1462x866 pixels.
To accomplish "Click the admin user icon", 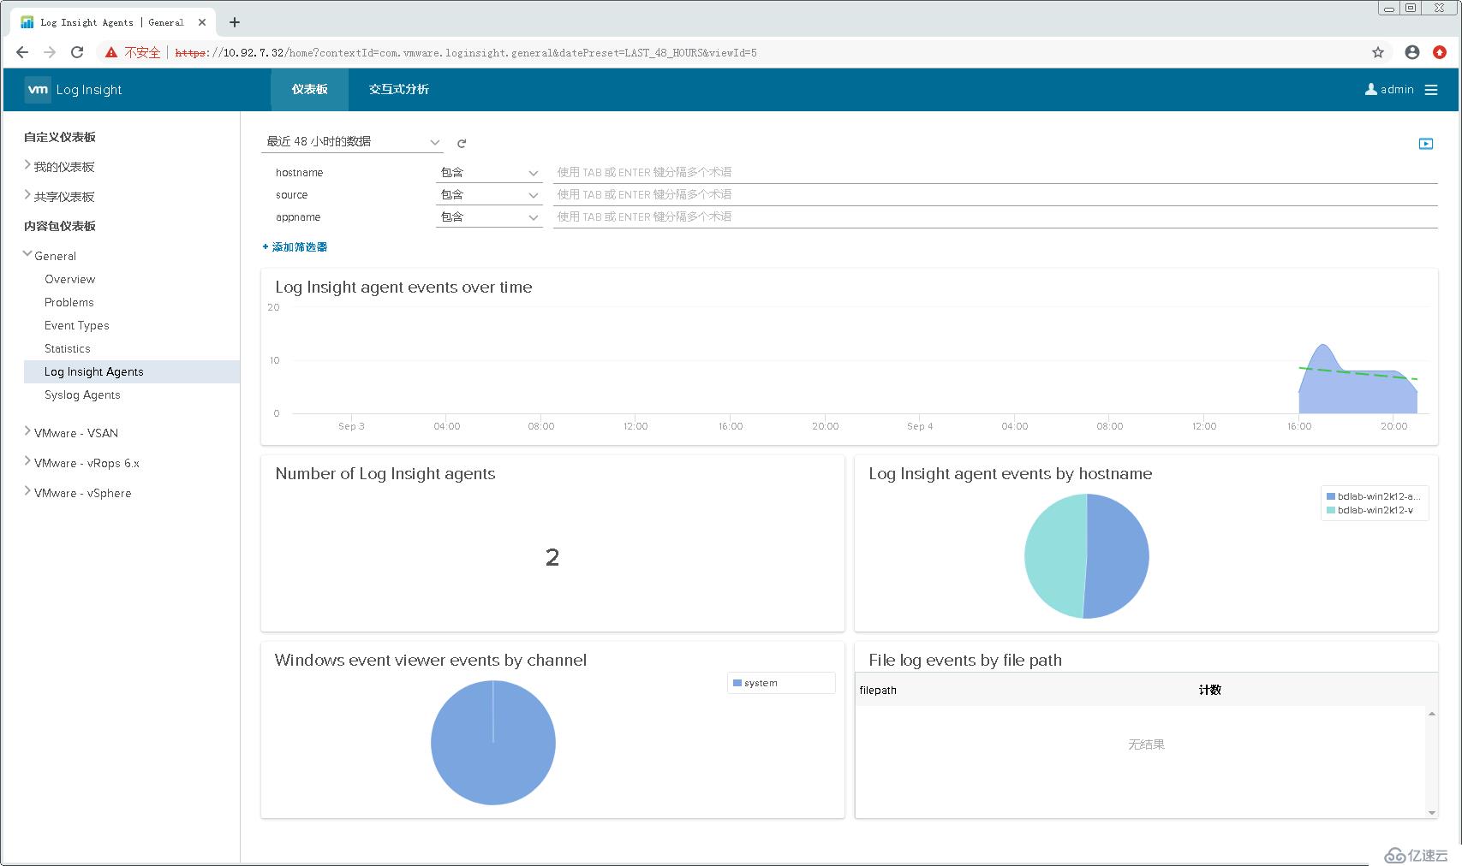I will click(x=1370, y=89).
